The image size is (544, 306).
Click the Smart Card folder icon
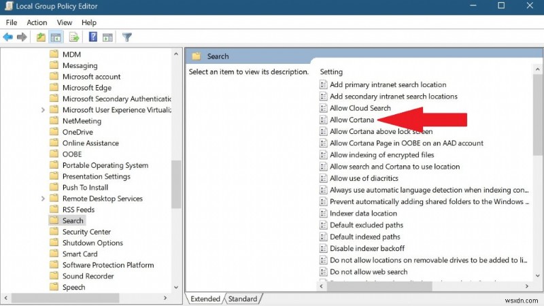tap(54, 254)
